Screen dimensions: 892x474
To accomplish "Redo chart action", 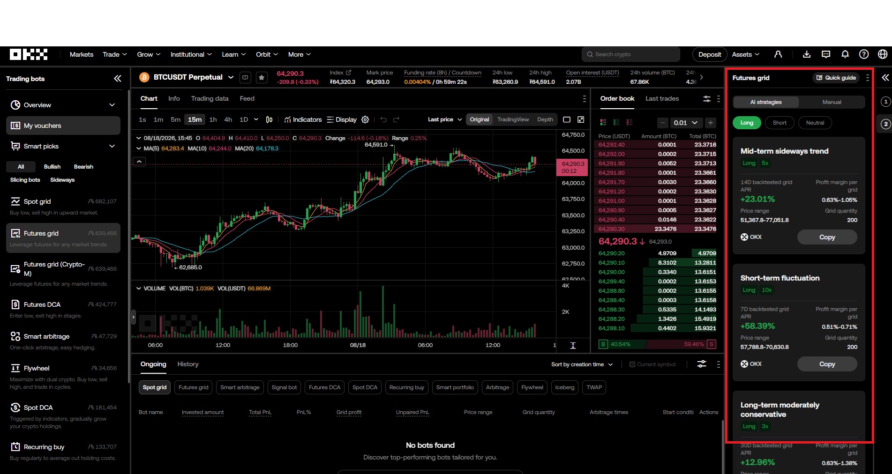I will tap(396, 119).
